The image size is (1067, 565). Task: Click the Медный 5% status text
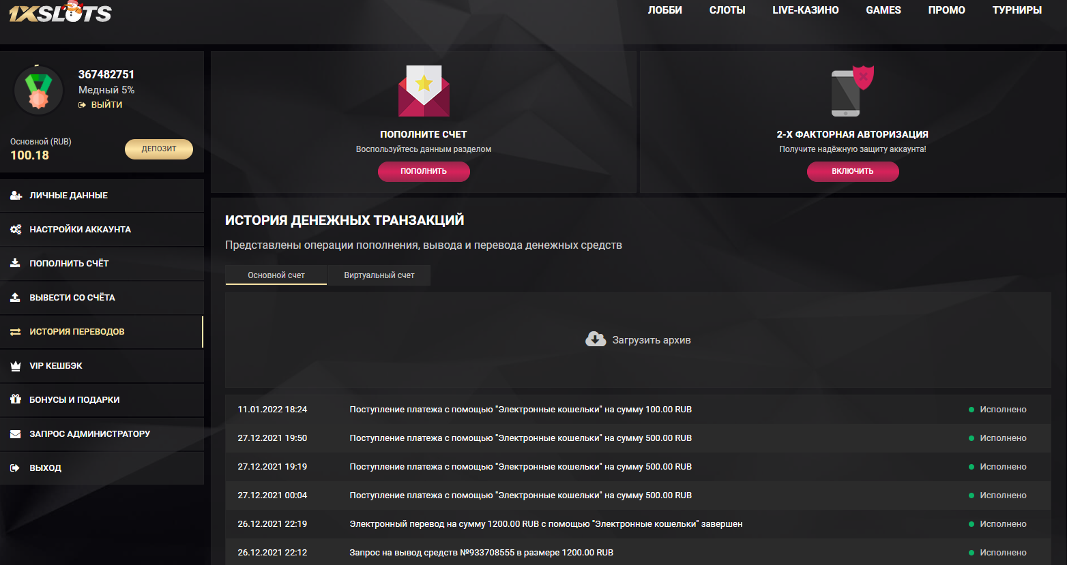pos(106,90)
